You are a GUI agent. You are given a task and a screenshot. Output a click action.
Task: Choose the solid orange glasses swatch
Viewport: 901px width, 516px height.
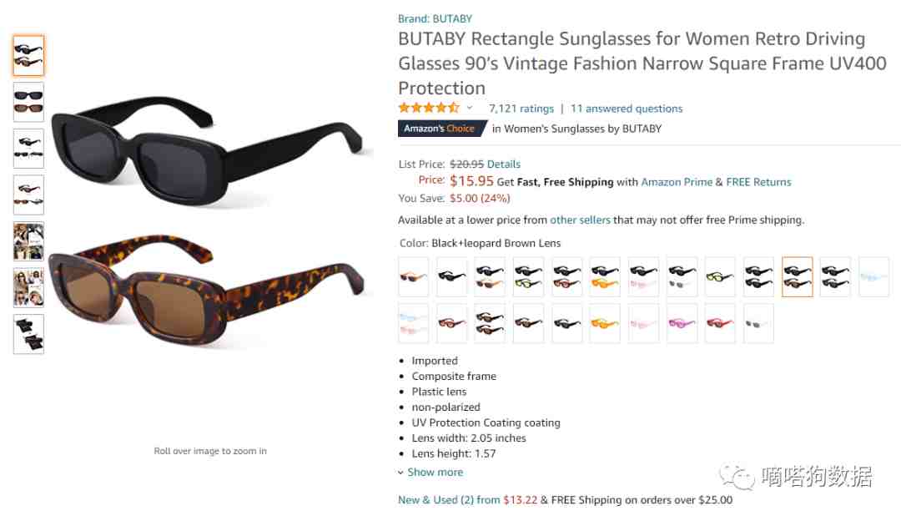coord(605,323)
